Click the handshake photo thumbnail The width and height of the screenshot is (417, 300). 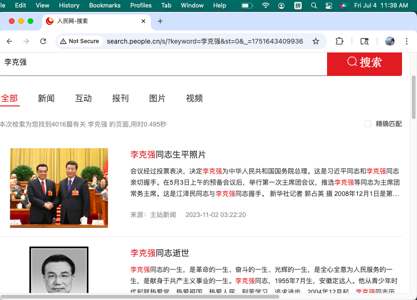(59, 187)
